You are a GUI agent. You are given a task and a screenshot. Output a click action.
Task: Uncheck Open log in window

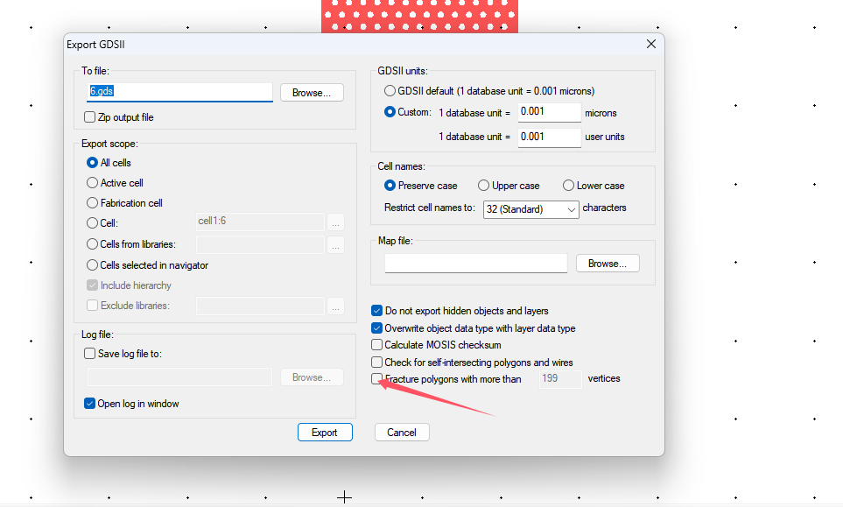[90, 403]
